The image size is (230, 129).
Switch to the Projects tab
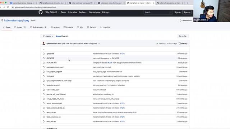(x=68, y=27)
